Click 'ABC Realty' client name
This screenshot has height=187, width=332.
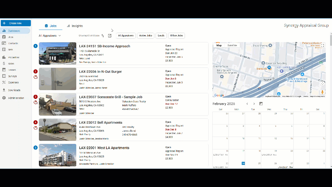click(128, 127)
